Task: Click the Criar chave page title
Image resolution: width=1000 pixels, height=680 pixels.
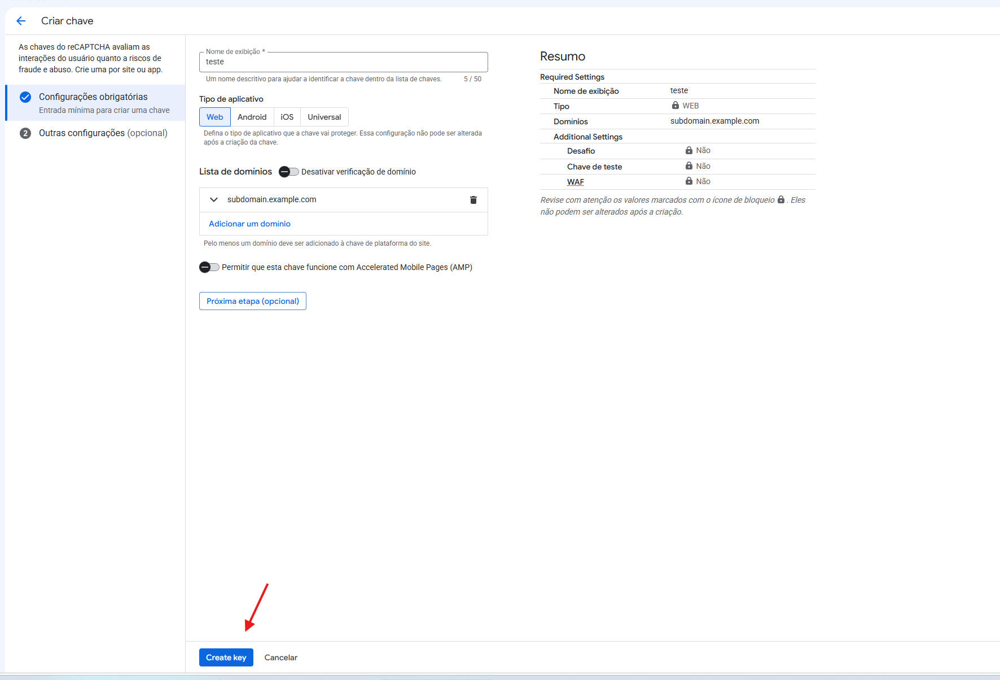Action: [x=67, y=21]
